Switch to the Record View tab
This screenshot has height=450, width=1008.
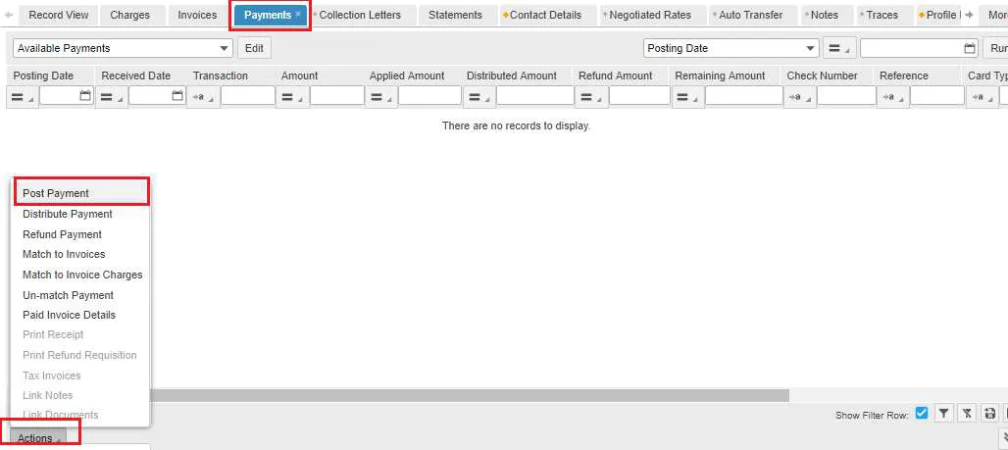pos(59,15)
